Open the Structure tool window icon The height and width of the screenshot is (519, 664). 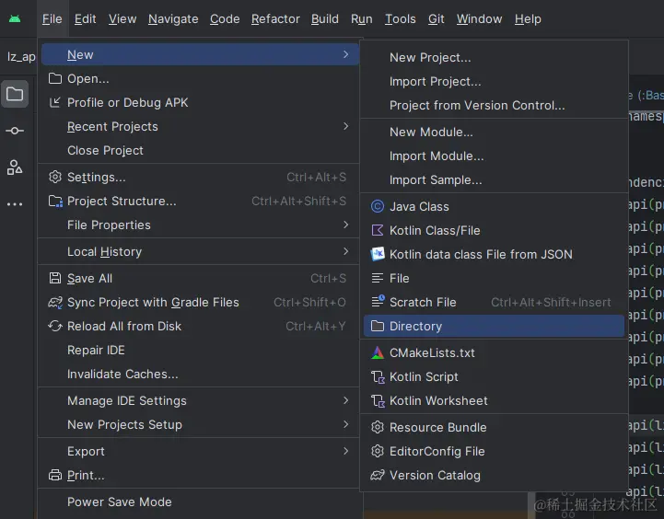tap(15, 167)
